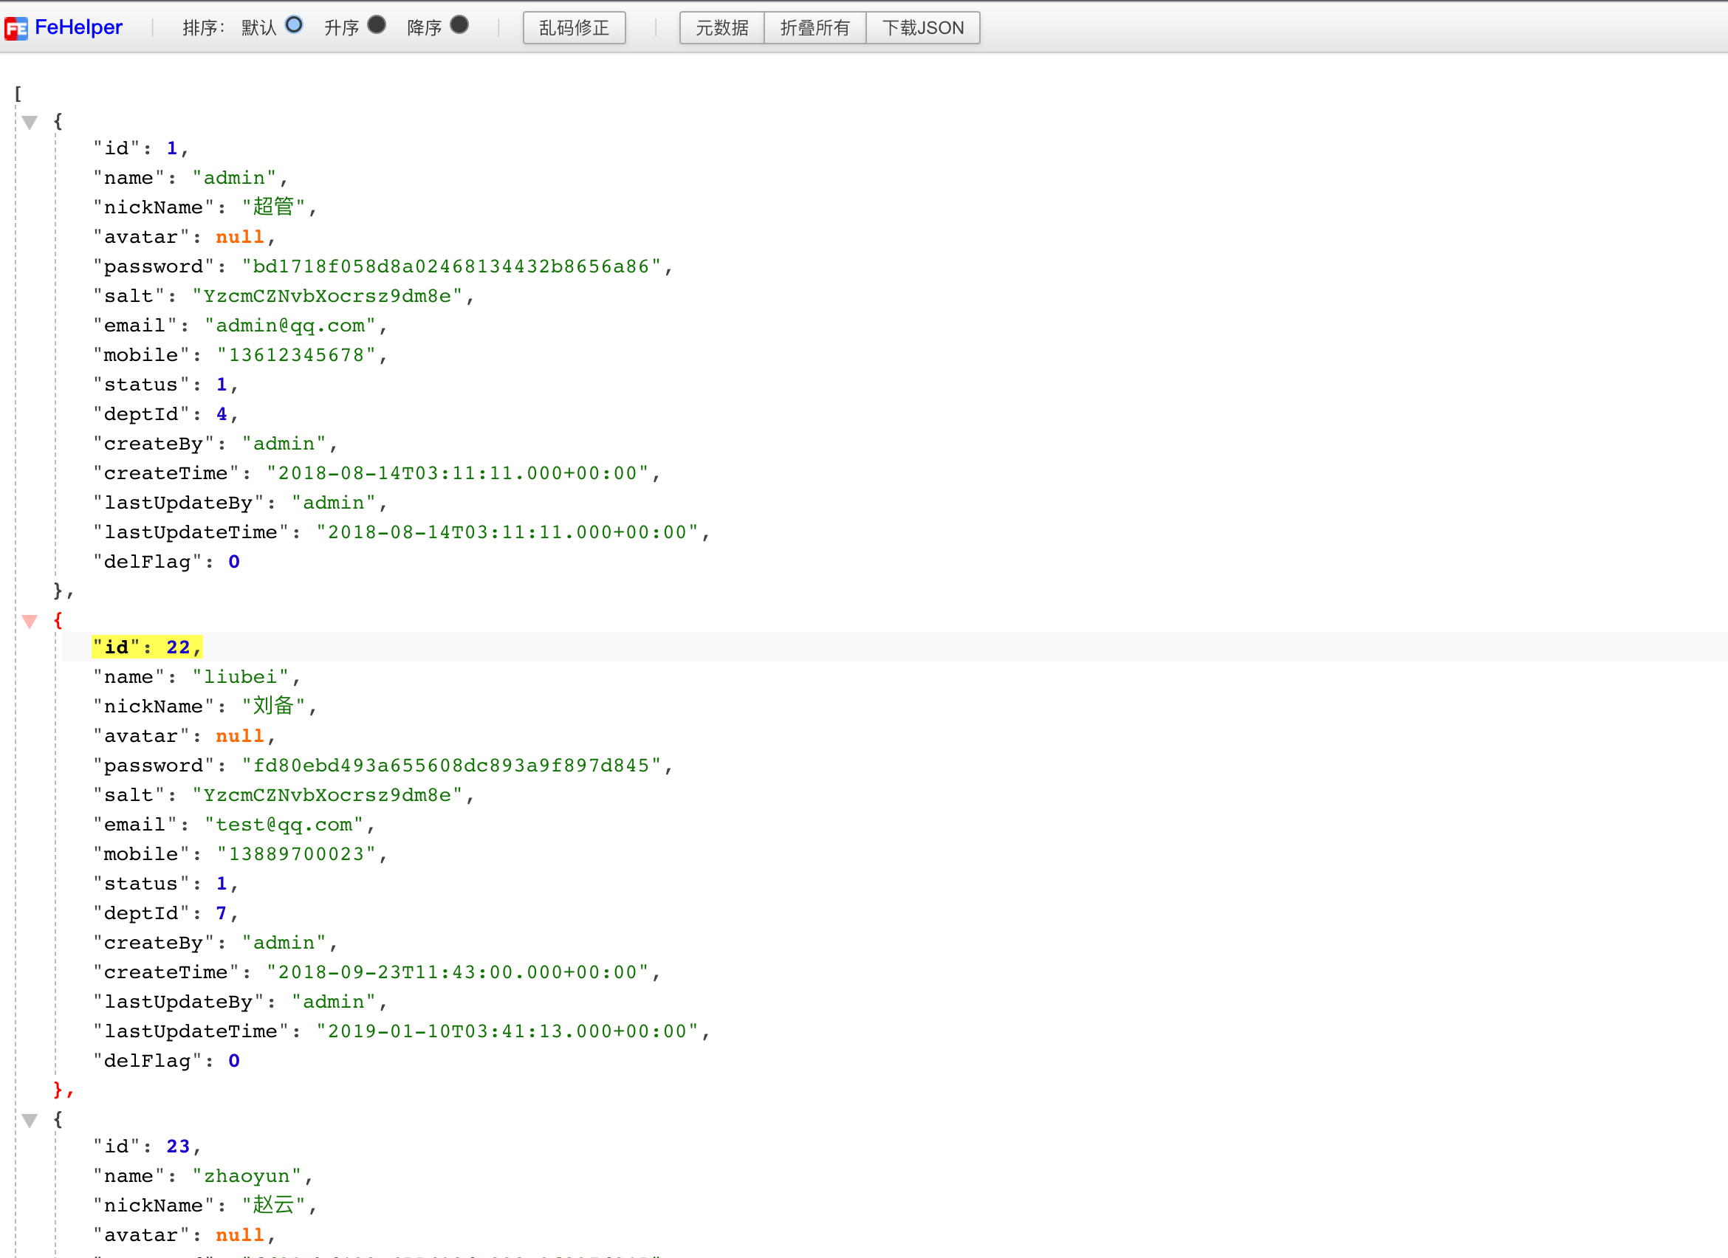Click 折叠所有 to collapse all

coord(815,28)
